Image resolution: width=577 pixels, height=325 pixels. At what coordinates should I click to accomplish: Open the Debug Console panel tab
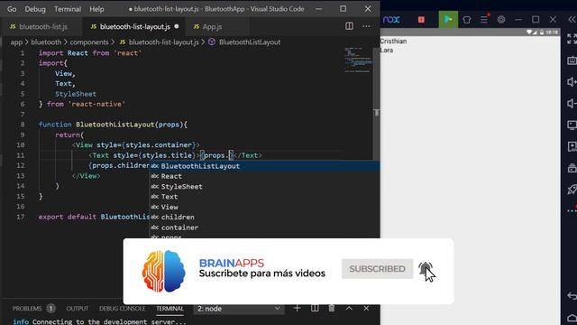123,309
